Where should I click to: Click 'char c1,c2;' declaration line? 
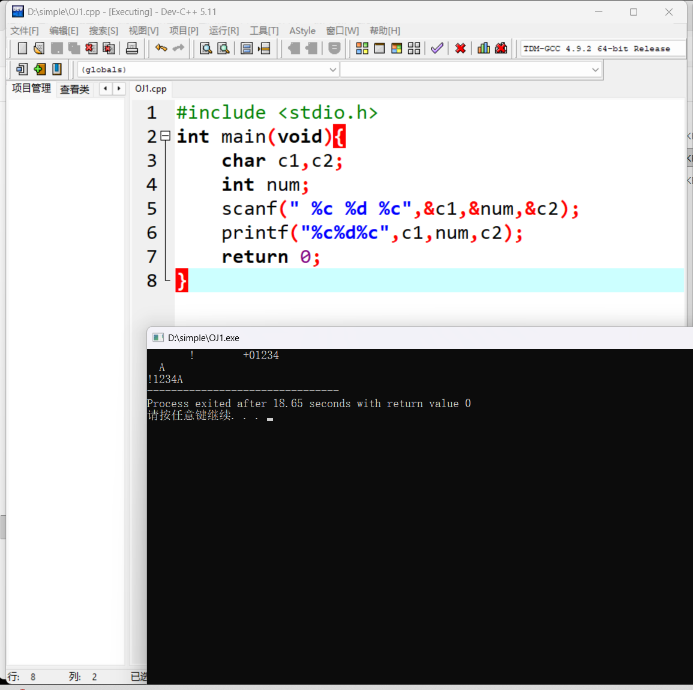282,160
